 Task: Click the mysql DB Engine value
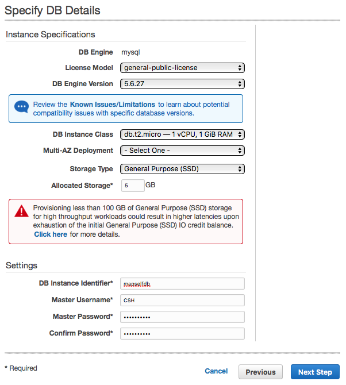(130, 52)
